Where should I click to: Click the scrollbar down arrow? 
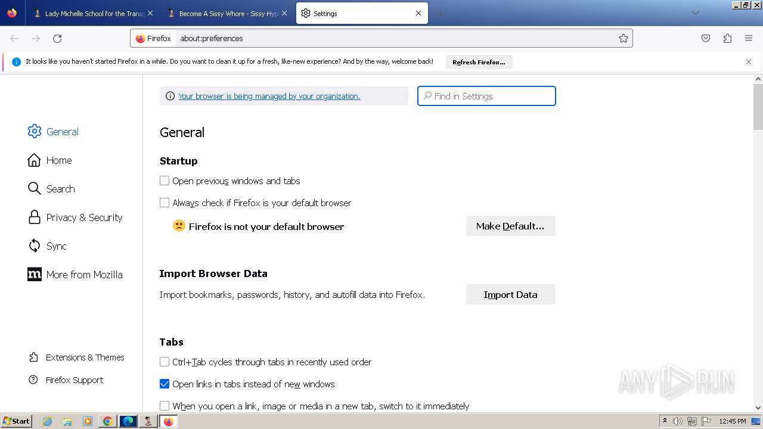(758, 408)
